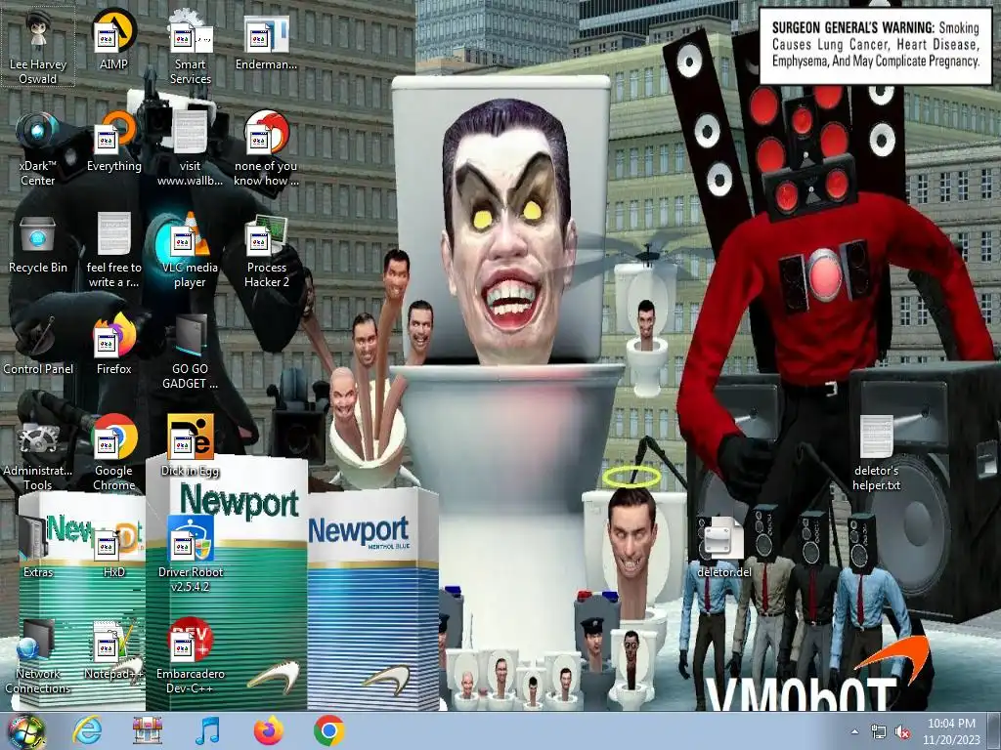This screenshot has width=1001, height=750.
Task: Open the Smart Services shortcut
Action: 191,48
